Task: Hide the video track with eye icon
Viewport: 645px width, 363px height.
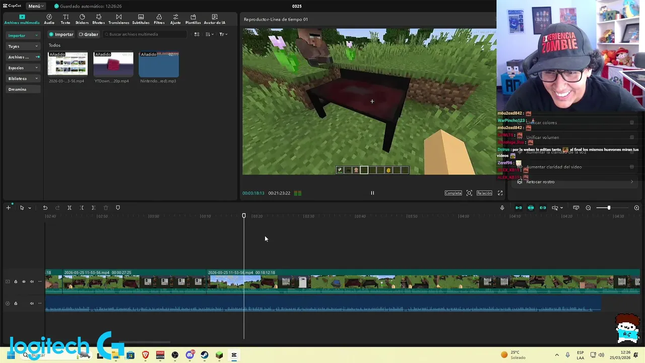Action: point(24,282)
